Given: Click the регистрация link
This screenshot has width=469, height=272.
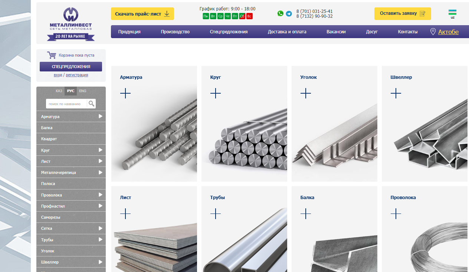Looking at the screenshot, I should coord(77,75).
